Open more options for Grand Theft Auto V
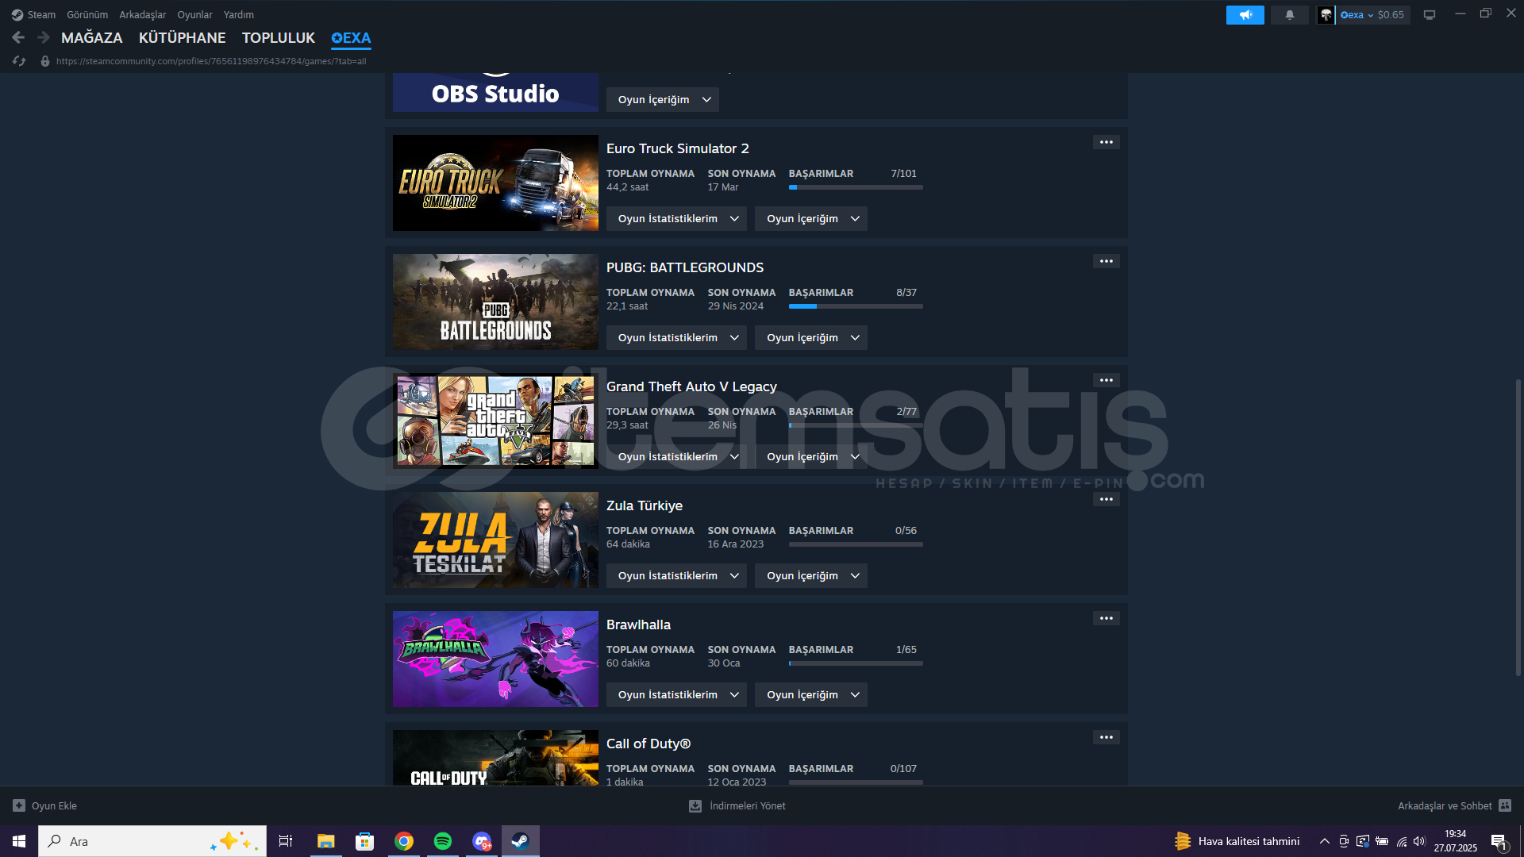 (x=1106, y=380)
